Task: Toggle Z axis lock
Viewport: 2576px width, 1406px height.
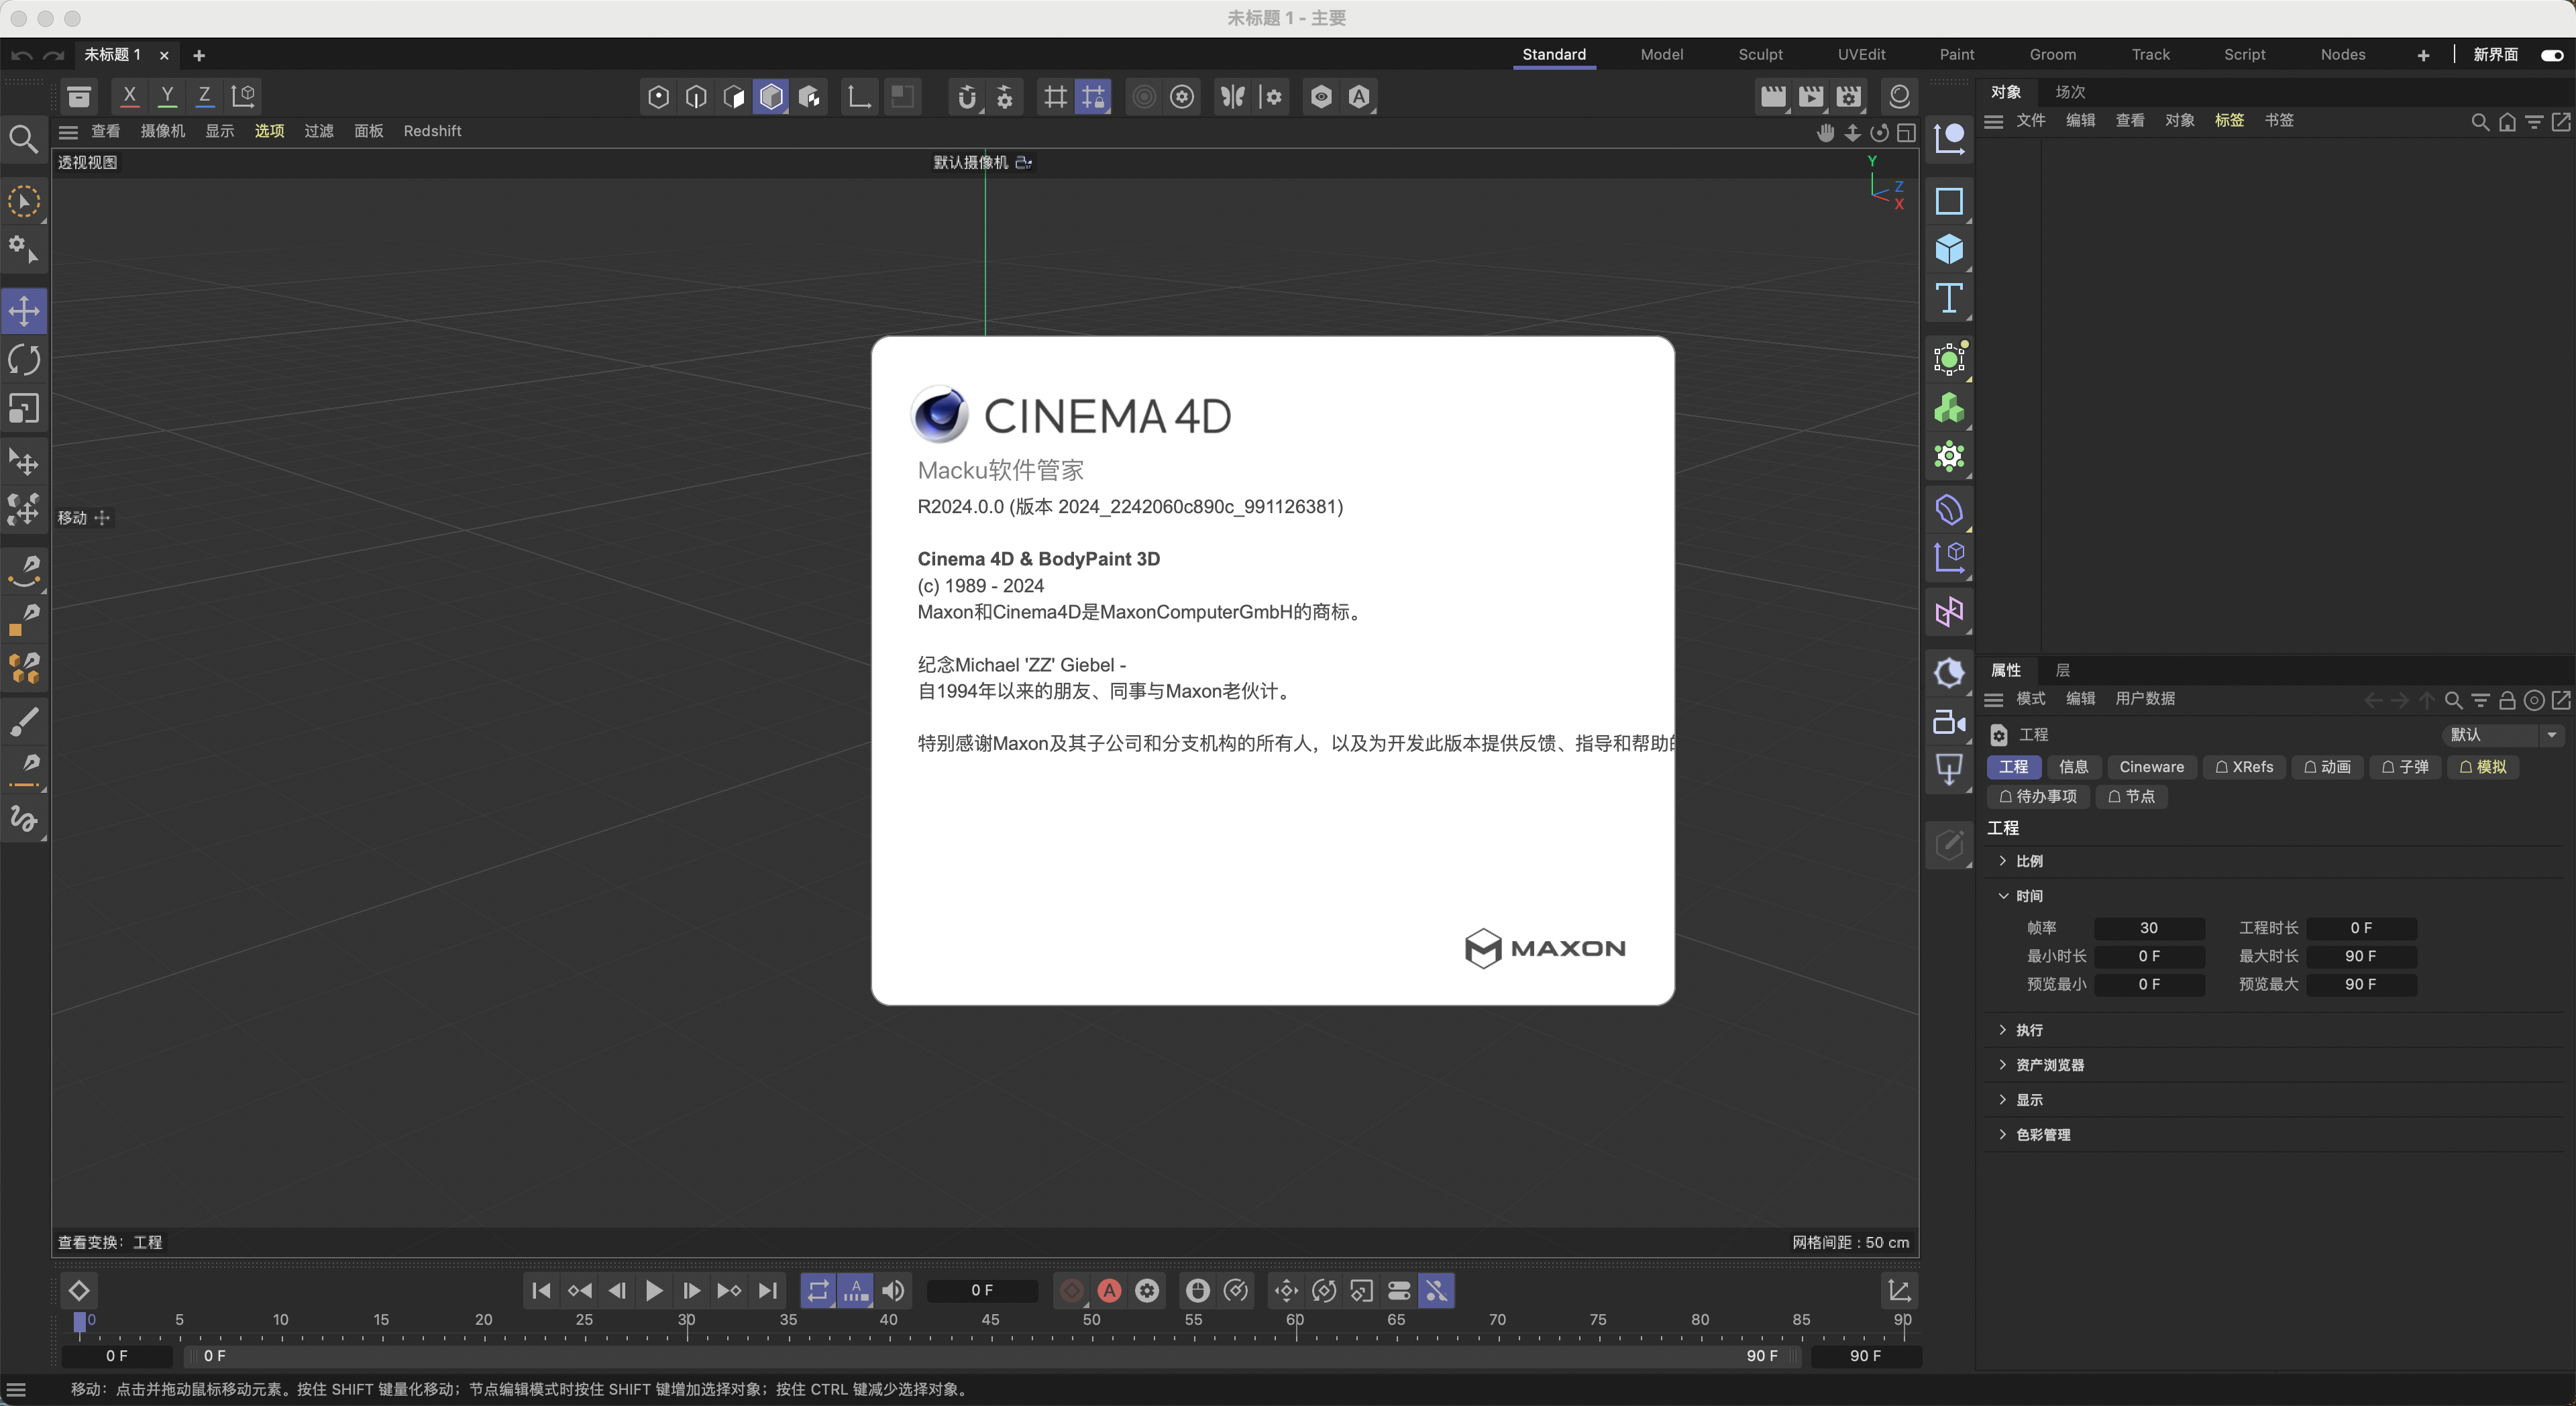Action: tap(204, 96)
